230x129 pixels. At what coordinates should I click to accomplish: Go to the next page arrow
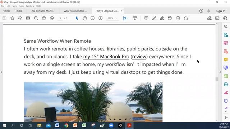click(x=52, y=18)
